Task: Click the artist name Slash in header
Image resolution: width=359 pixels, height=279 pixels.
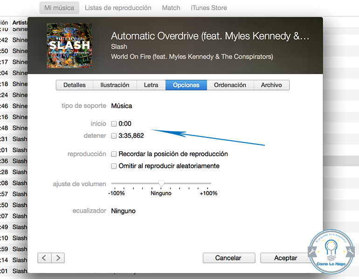Action: (119, 47)
